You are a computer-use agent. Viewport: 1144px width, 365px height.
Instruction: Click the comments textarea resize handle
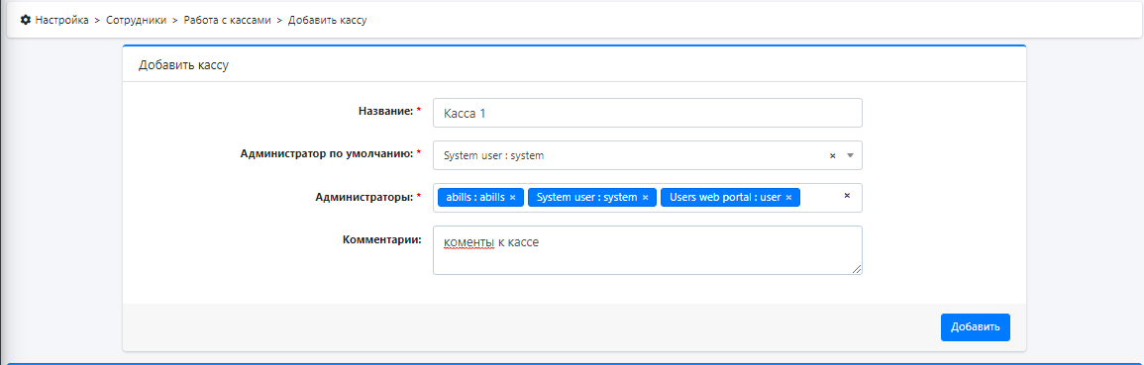coord(857,269)
